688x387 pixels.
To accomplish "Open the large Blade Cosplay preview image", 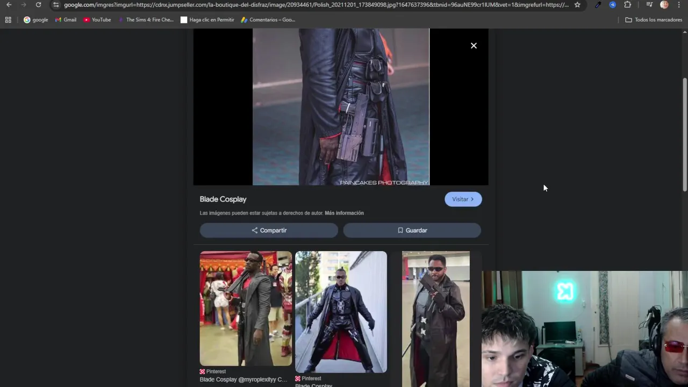I will pos(341,107).
